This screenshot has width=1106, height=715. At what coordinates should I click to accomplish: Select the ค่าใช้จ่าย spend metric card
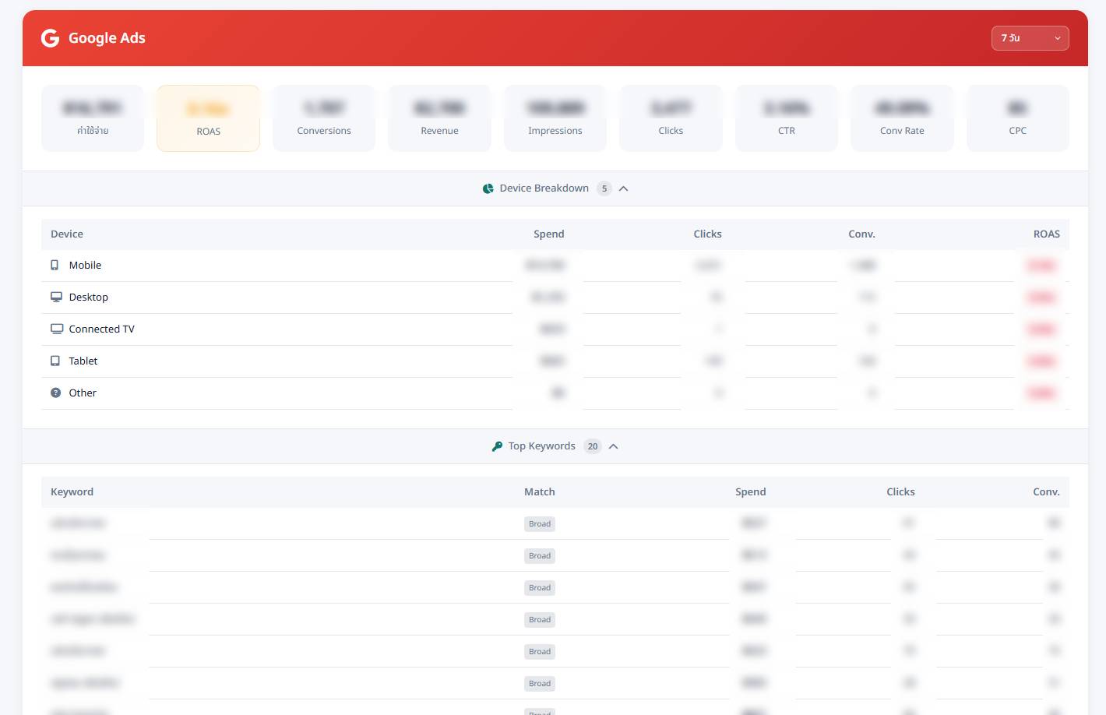tap(93, 118)
